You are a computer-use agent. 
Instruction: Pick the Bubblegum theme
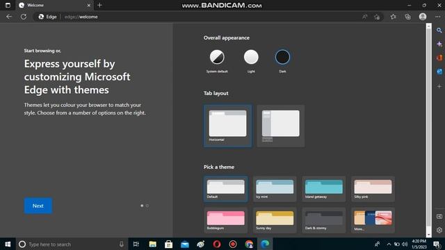[x=225, y=220]
